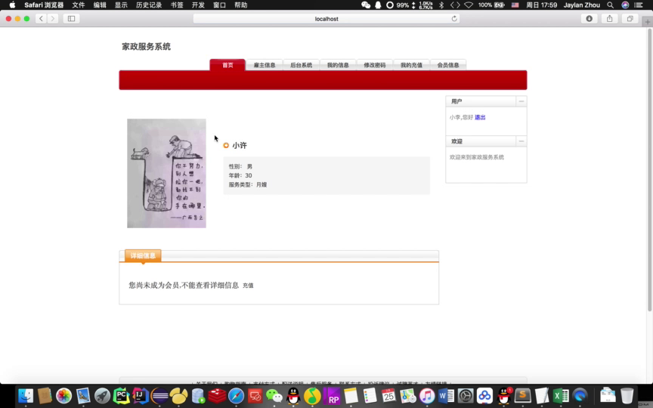
Task: Click the page vertical scrollbar
Action: (649, 171)
